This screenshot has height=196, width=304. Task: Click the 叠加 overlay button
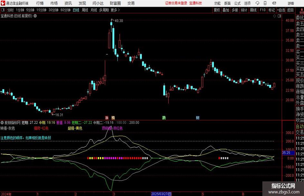tap(226, 10)
